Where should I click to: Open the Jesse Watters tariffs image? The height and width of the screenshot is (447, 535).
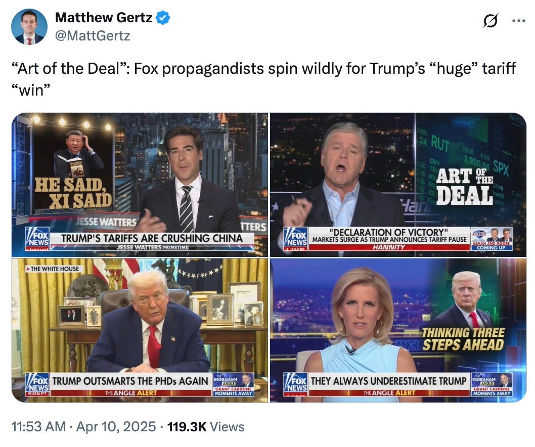point(140,185)
